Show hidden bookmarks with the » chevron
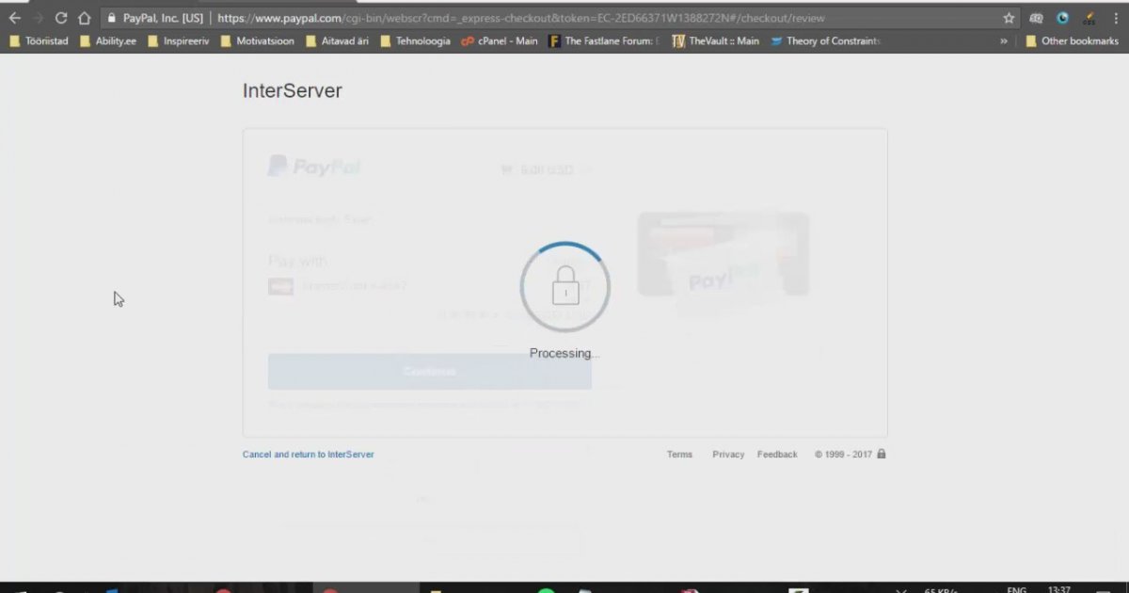The image size is (1129, 593). (x=1004, y=41)
